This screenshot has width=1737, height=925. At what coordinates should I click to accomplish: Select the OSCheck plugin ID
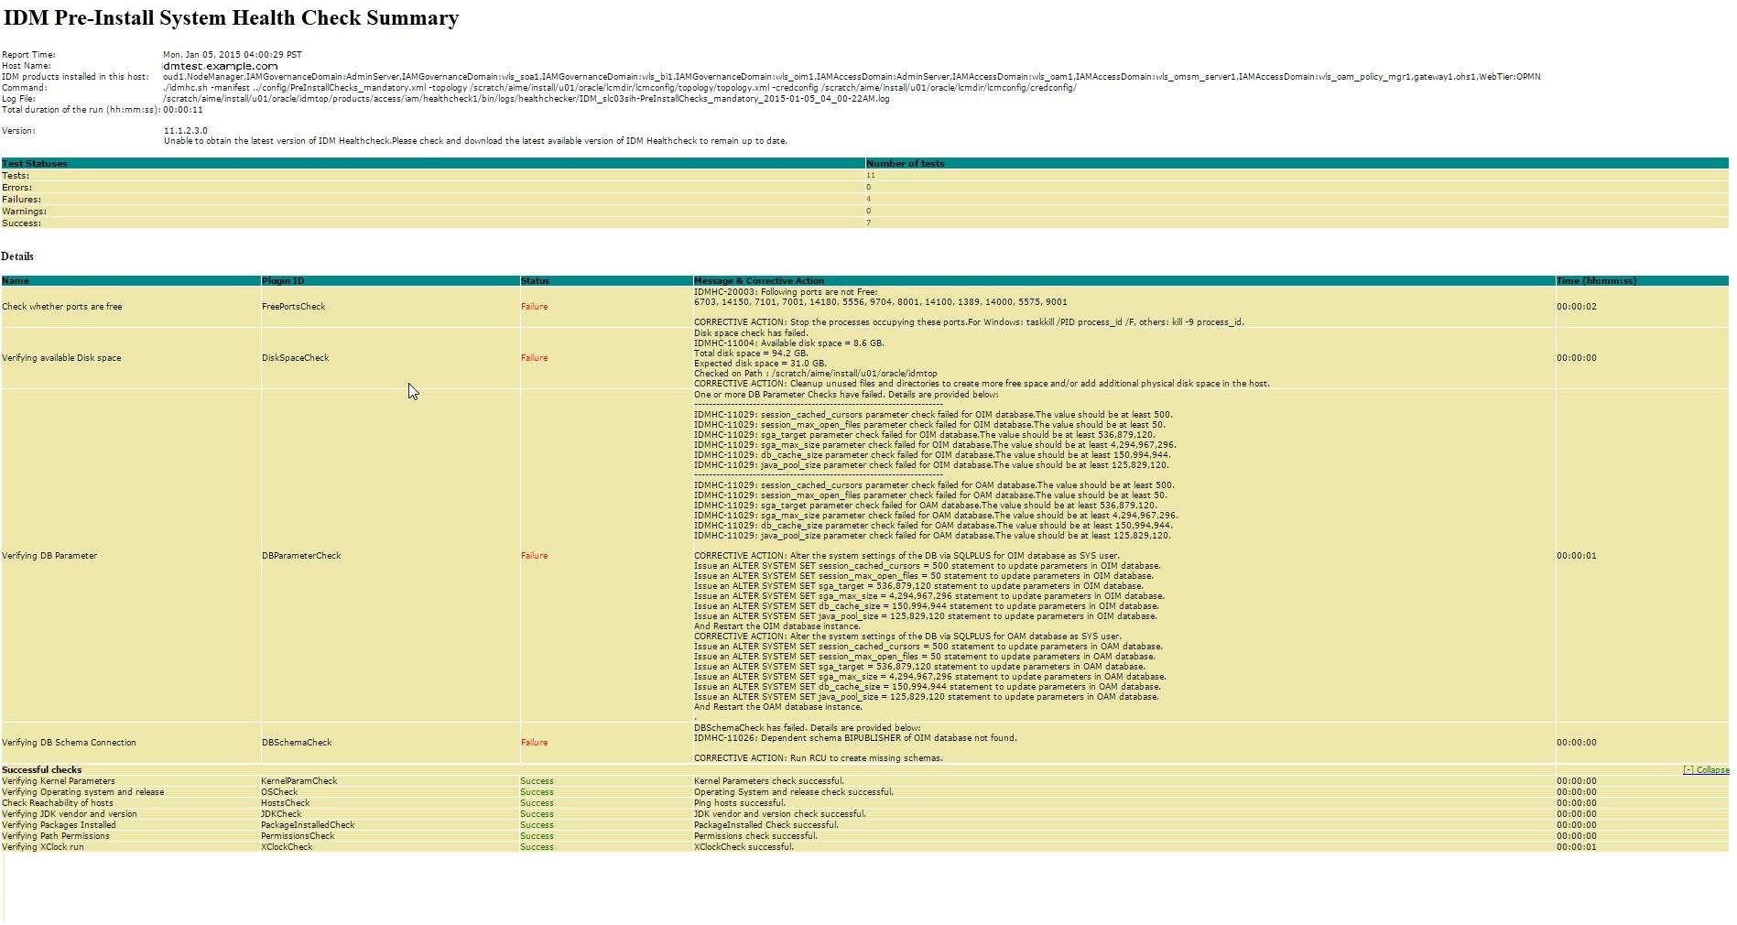(279, 792)
